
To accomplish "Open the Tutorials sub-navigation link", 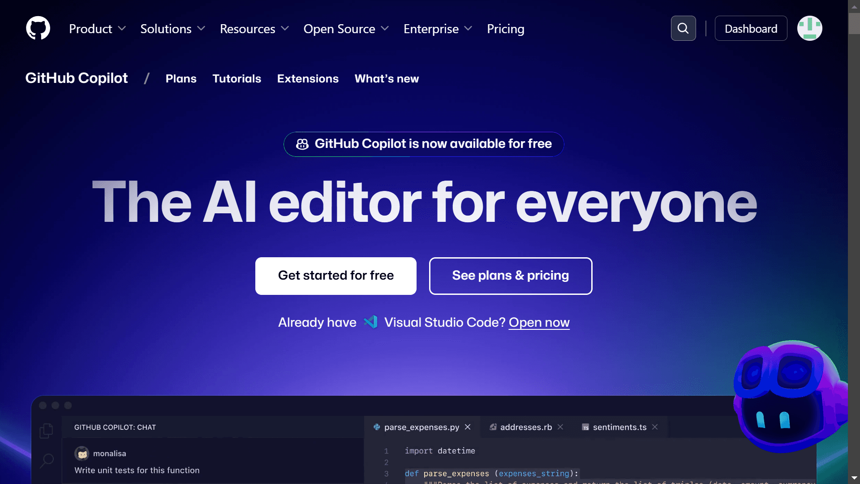I will click(236, 78).
